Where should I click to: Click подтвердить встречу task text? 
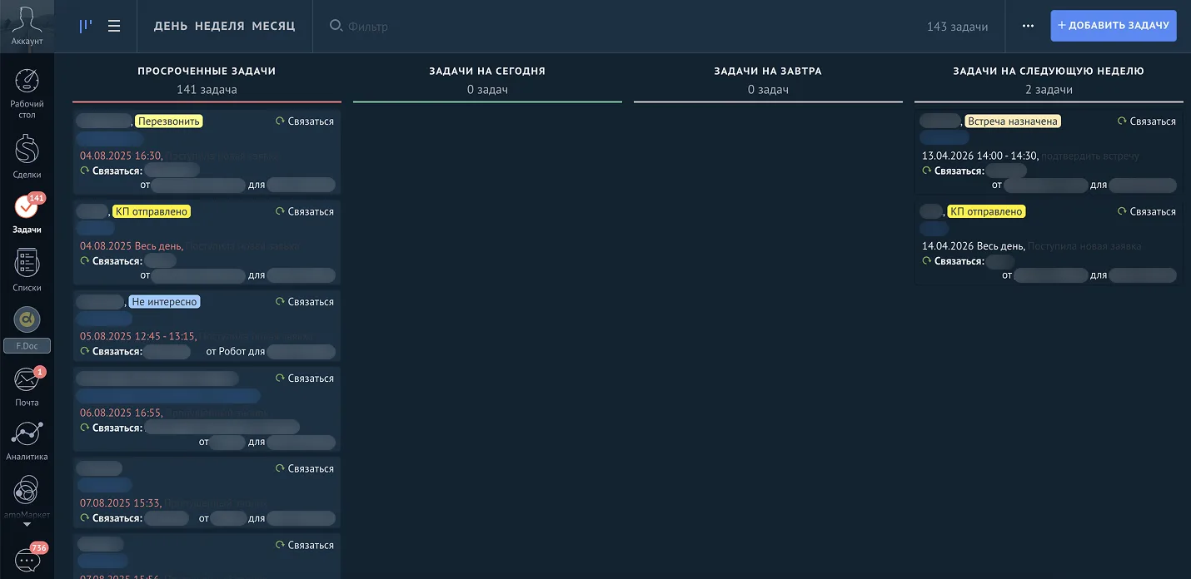(1090, 156)
